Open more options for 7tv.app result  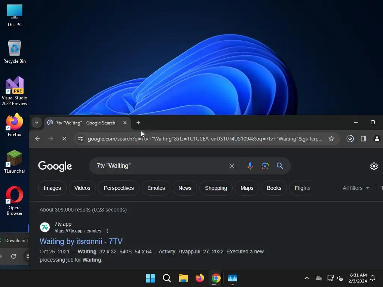[x=108, y=231]
